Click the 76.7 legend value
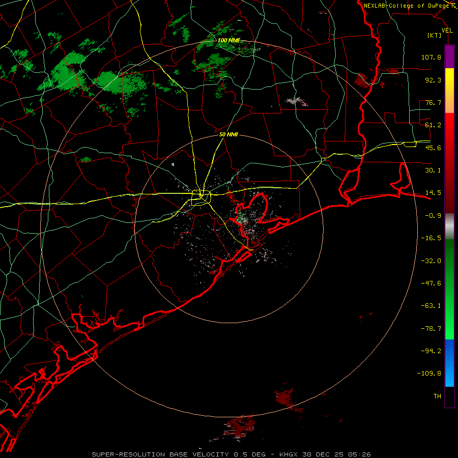Viewport: 458px width, 458px height. (x=433, y=102)
